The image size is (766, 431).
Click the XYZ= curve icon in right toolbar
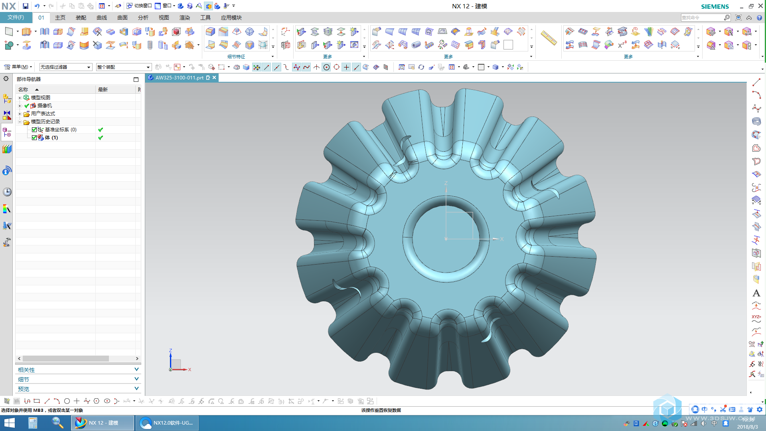[756, 318]
